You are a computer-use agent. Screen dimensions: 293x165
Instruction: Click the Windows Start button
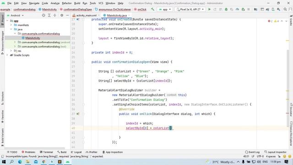[x=4, y=162]
